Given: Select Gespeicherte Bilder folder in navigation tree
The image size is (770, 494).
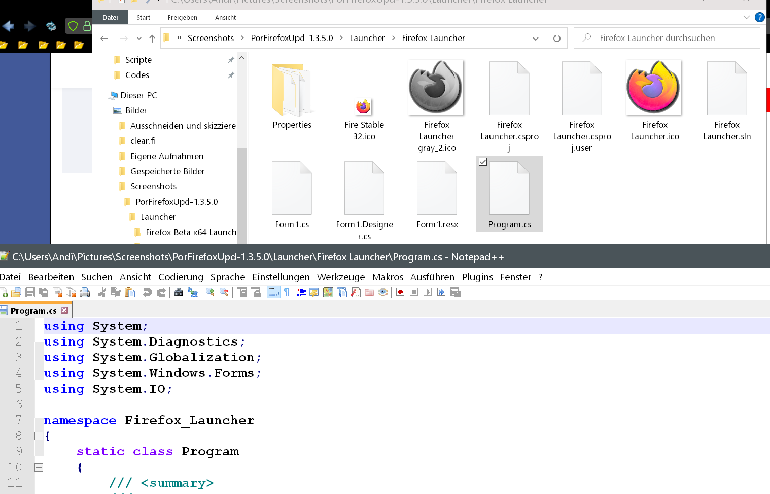Looking at the screenshot, I should pos(167,171).
